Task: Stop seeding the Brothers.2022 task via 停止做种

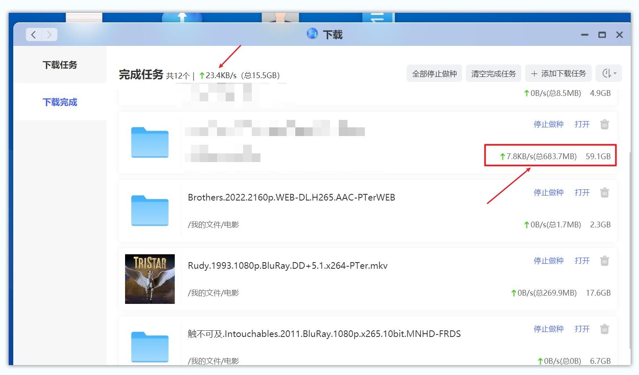Action: coord(548,192)
